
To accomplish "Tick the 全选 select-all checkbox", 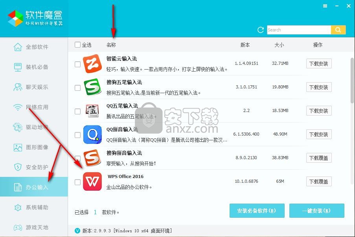I will pyautogui.click(x=78, y=45).
